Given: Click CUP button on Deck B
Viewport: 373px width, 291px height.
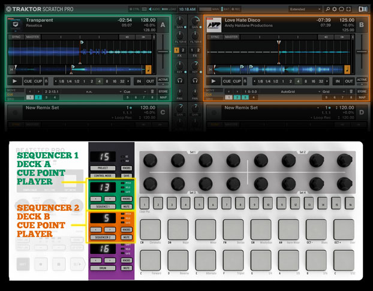Looking at the screenshot, I should (x=237, y=81).
